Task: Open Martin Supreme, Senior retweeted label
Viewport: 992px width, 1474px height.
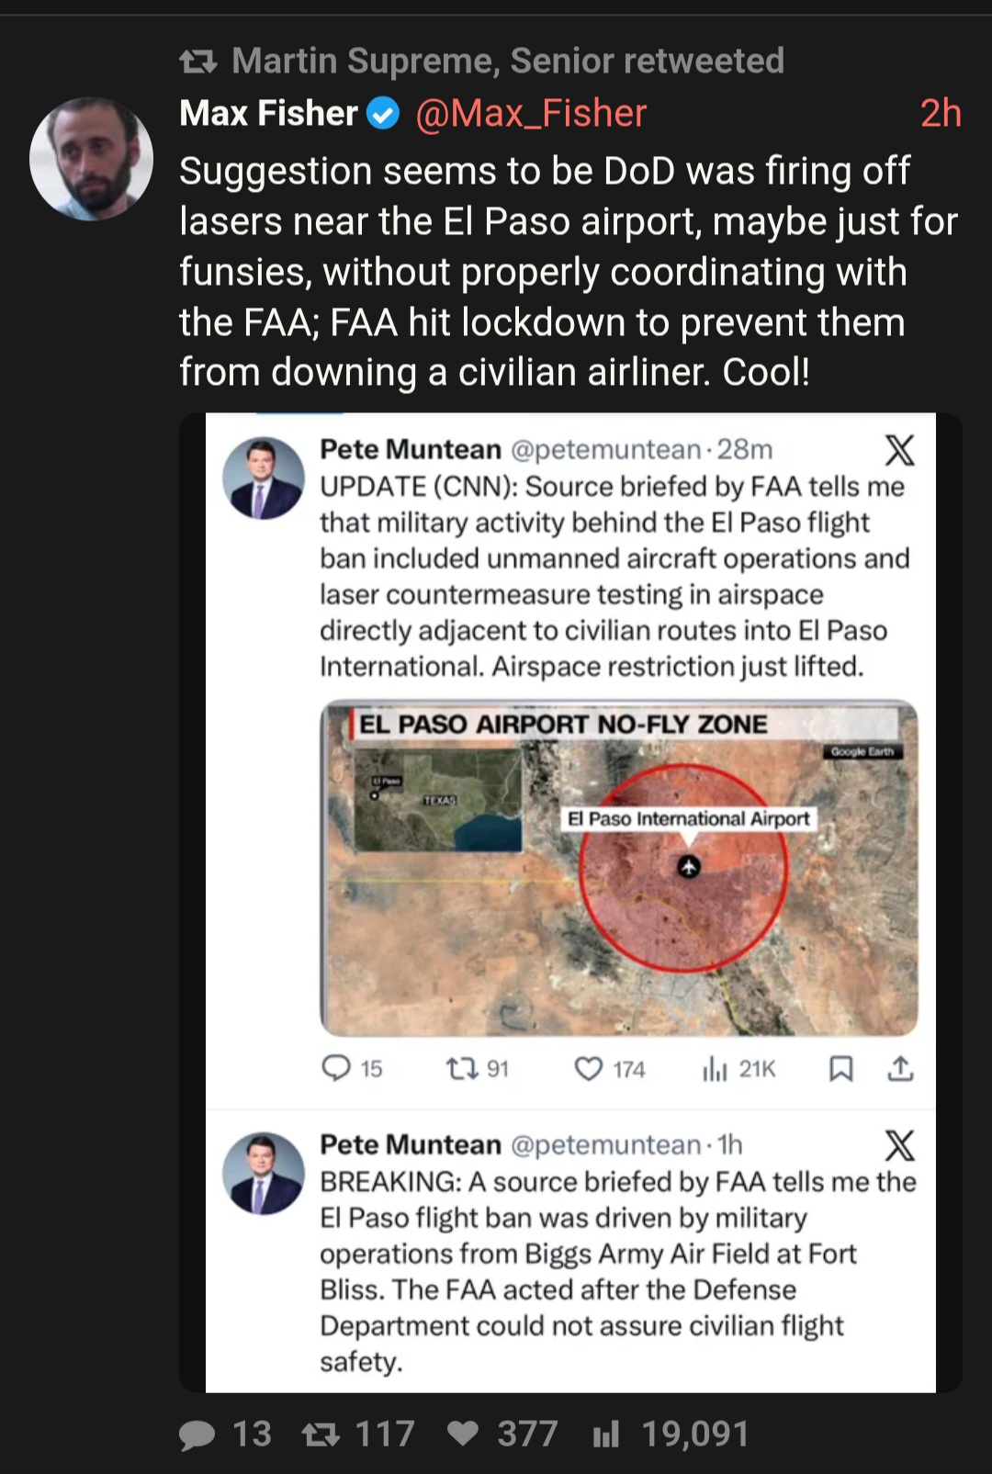Action: 508,62
